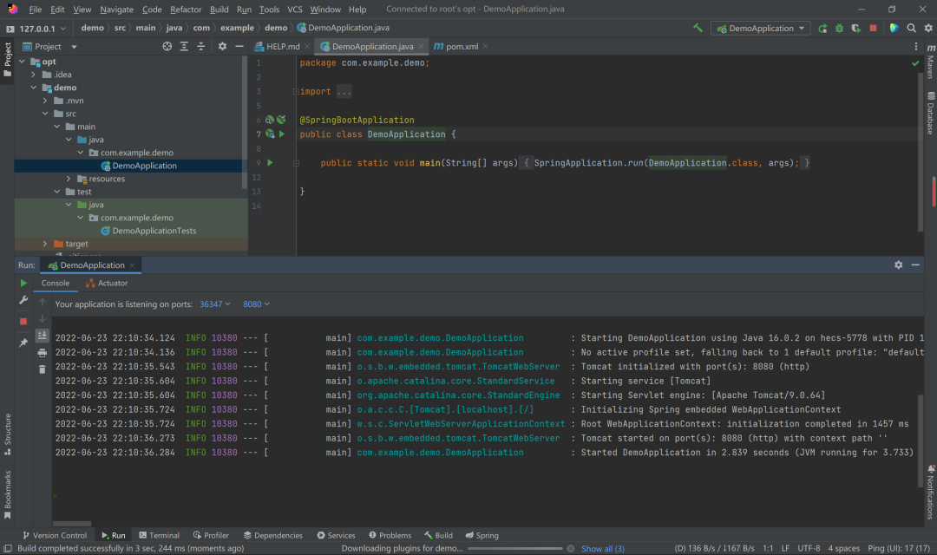
Task: Open the VCS menu
Action: pos(295,10)
